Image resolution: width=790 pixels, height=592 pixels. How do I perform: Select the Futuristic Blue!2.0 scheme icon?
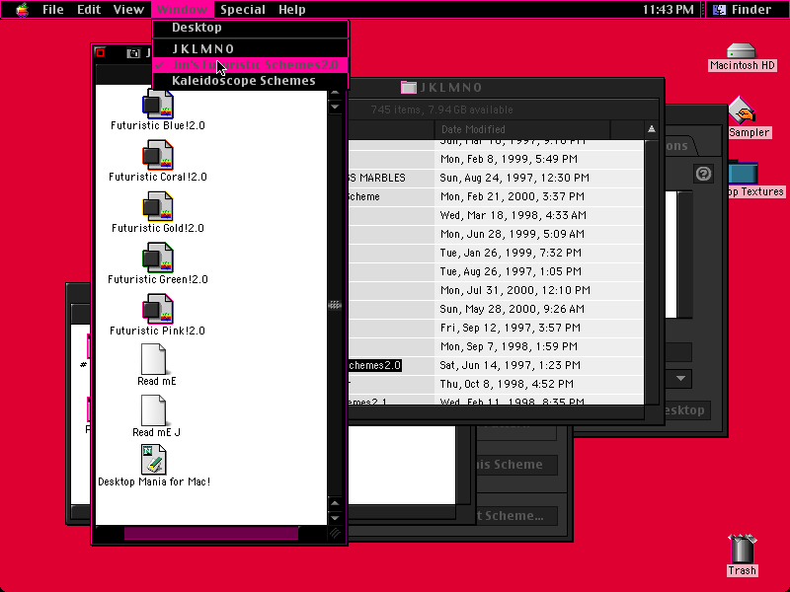158,105
